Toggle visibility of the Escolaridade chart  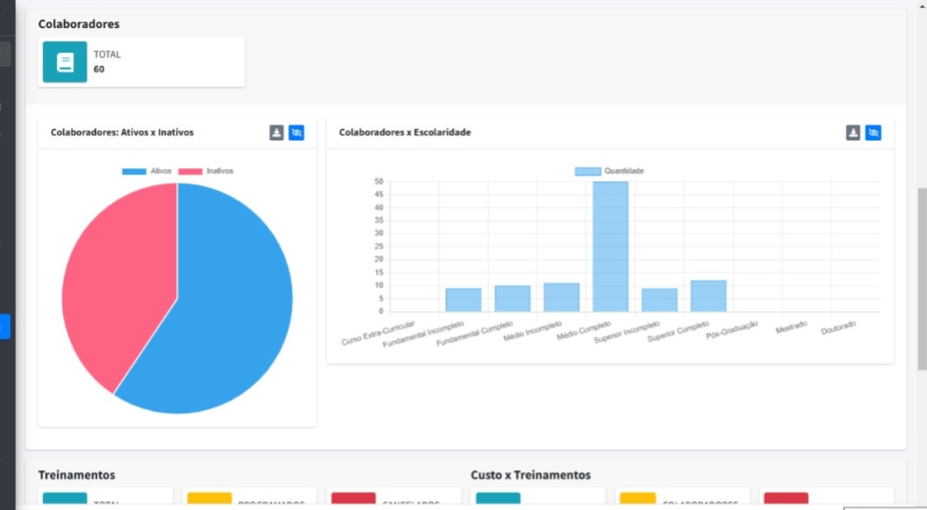point(874,133)
